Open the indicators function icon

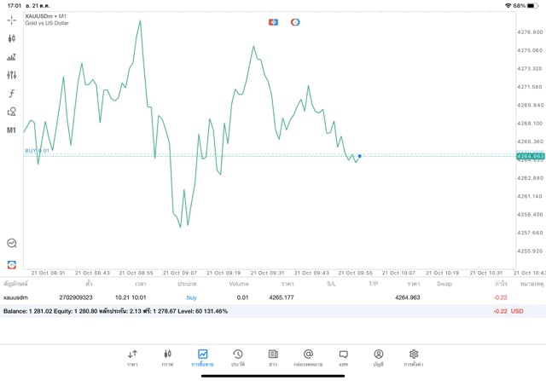coord(12,94)
